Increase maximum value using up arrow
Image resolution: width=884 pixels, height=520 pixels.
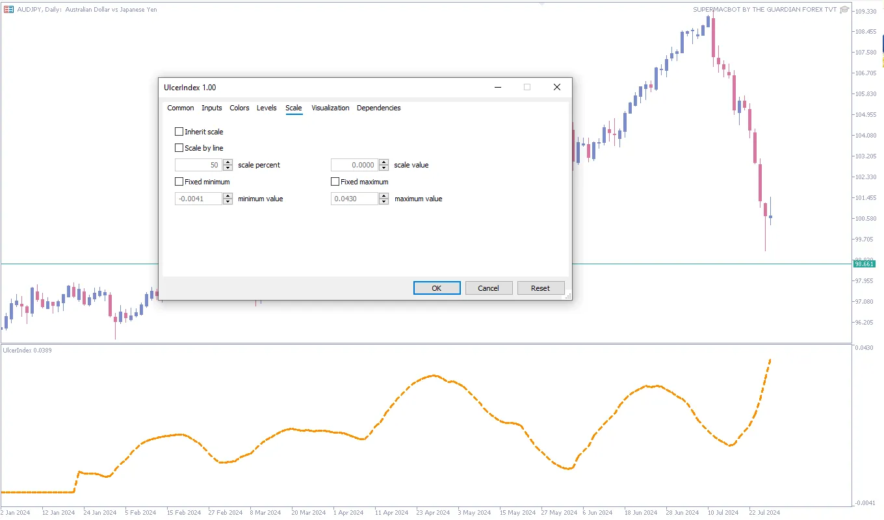point(383,196)
